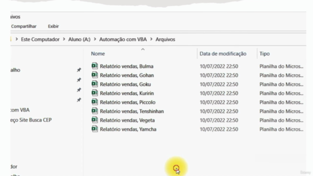
Task: Open the 'Site Busca CEP' sidebar folder
Action: [x=31, y=120]
